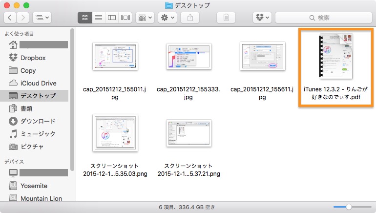Image resolution: width=376 pixels, height=213 pixels.
Task: Open the path list dropdown in toolbar
Action: pos(42,18)
